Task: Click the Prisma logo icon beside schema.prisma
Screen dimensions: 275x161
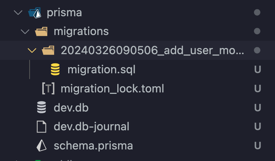Action: [42, 145]
